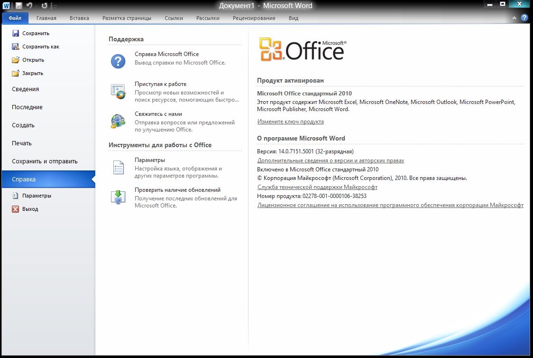Click the Word application icon in title bar
This screenshot has width=533, height=358.
tap(6, 6)
